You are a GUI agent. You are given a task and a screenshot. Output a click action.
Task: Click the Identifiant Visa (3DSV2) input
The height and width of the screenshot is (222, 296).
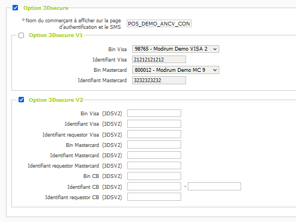(154, 124)
